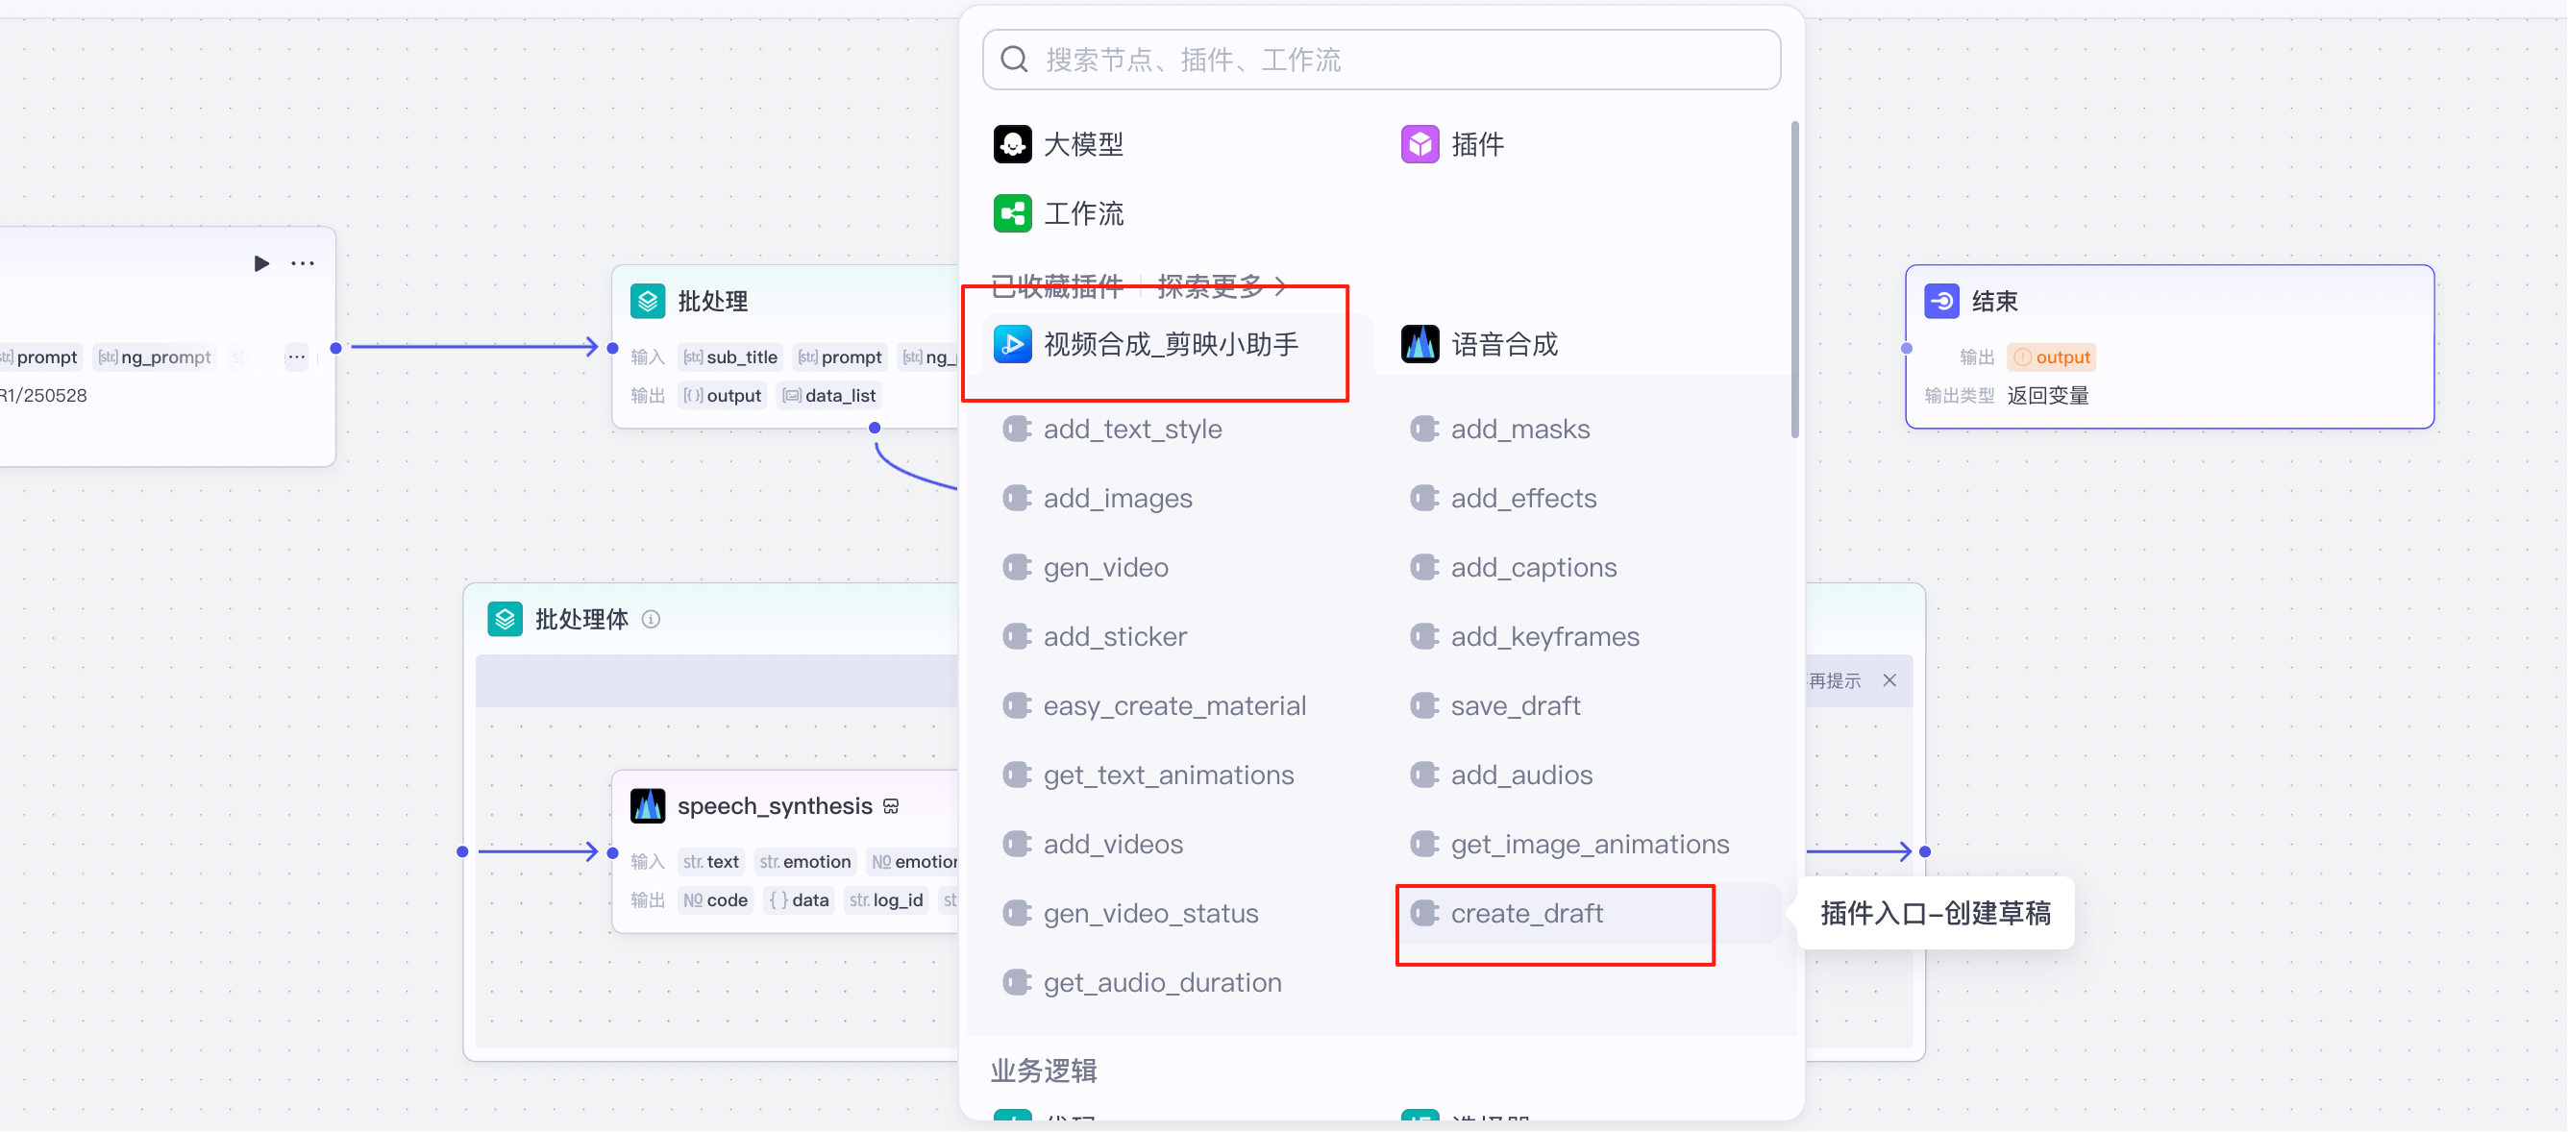Click the speech_synthesis node icon
Image resolution: width=2568 pixels, height=1132 pixels.
[x=647, y=805]
